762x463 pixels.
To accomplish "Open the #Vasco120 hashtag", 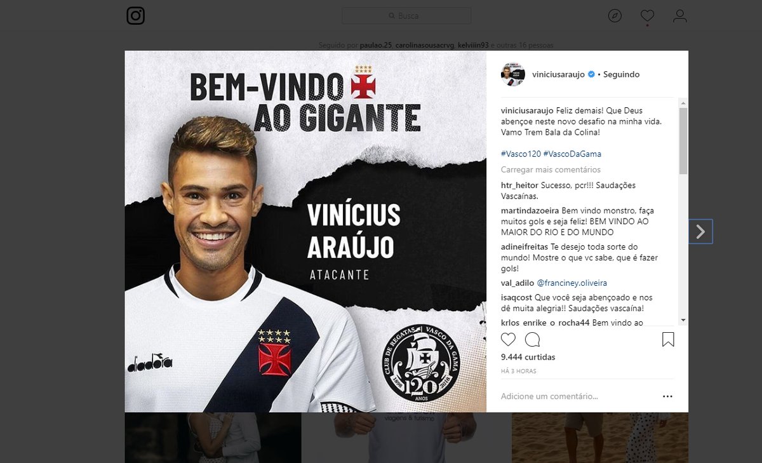I will pos(521,154).
